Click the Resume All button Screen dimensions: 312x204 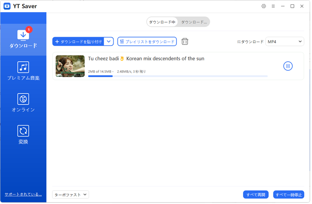click(256, 194)
